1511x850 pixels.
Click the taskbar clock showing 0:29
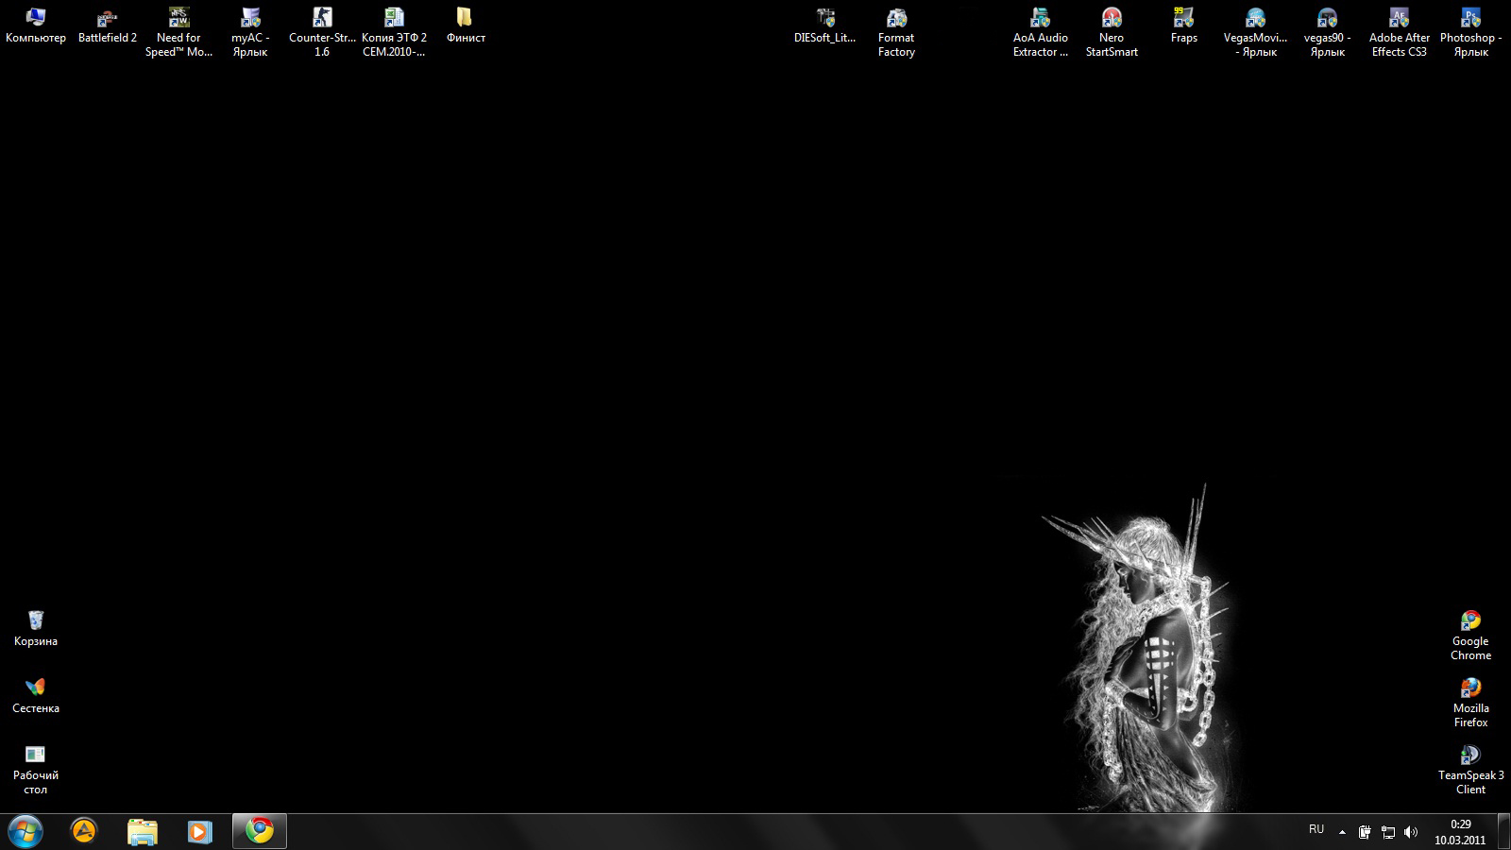pos(1460,832)
